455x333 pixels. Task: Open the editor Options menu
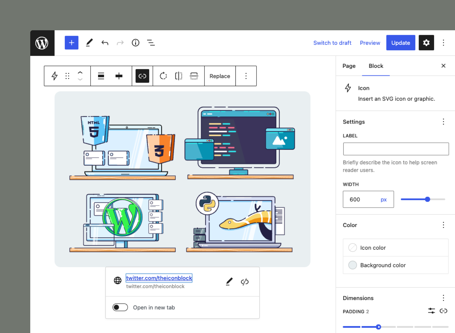click(x=443, y=43)
